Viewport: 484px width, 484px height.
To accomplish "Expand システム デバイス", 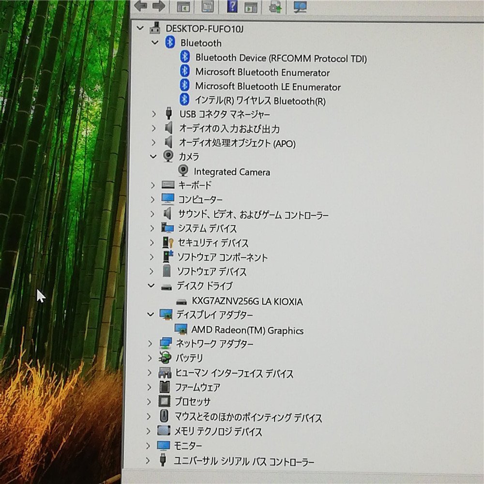I will [x=152, y=228].
